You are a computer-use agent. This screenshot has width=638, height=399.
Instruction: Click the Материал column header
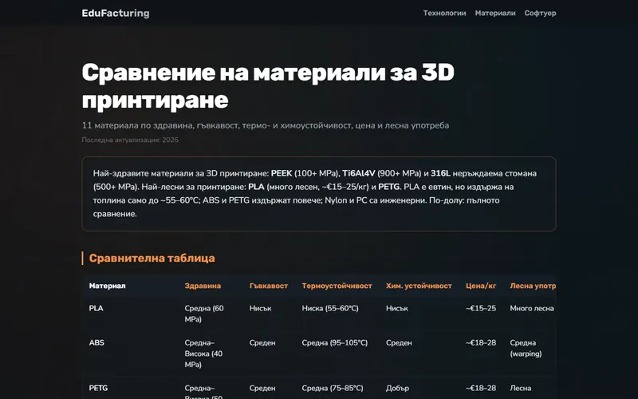click(108, 286)
